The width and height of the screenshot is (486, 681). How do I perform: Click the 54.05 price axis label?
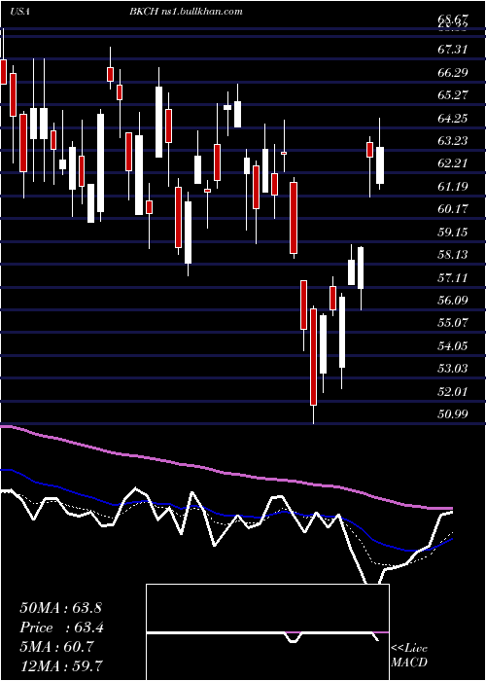(x=452, y=346)
